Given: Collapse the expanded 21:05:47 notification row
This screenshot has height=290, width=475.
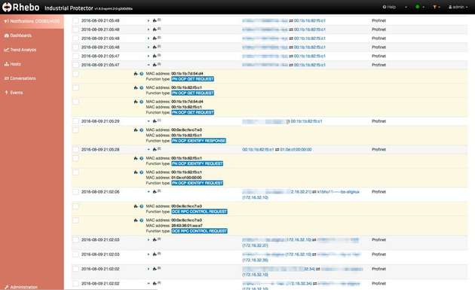Looking at the screenshot, I should [149, 65].
